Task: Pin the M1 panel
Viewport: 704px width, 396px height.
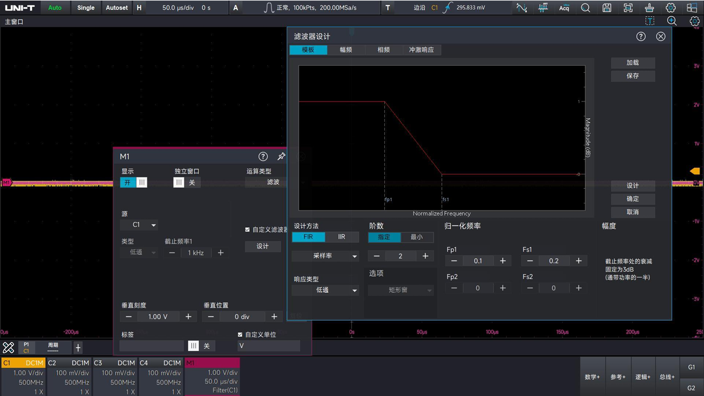Action: click(281, 157)
